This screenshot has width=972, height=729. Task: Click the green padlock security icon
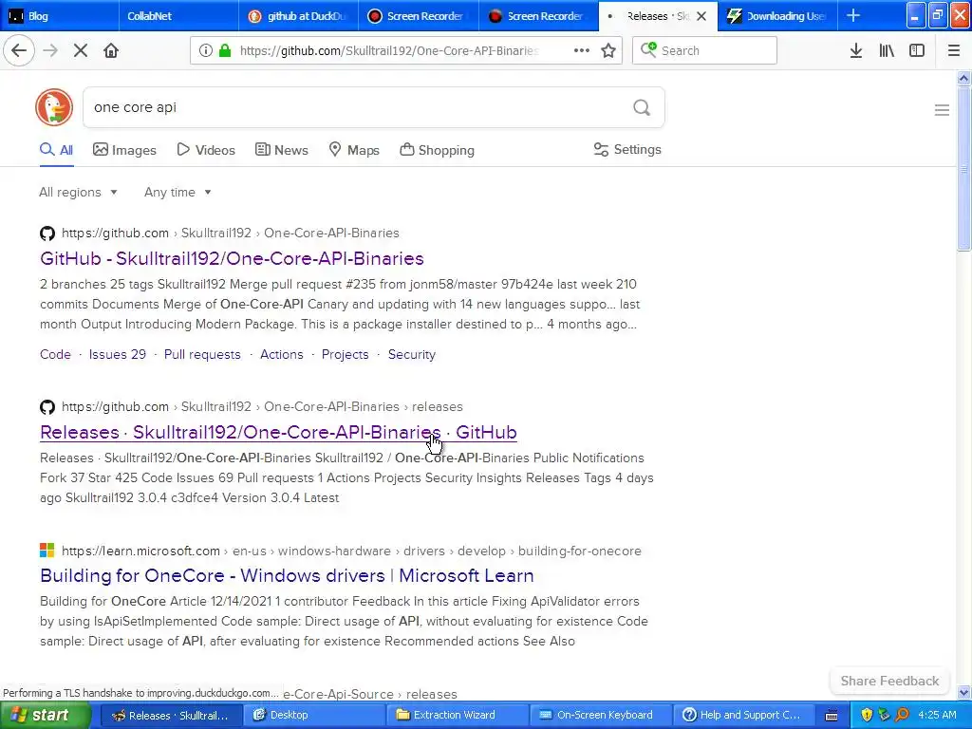click(226, 51)
